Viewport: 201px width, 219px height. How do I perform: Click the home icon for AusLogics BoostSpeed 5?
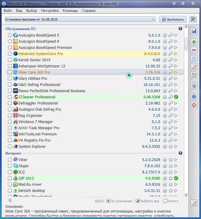[x=165, y=35]
